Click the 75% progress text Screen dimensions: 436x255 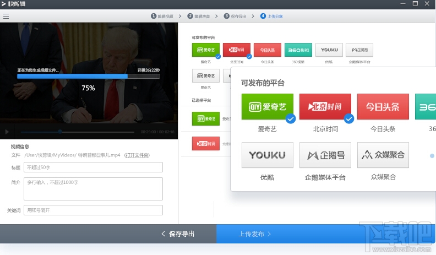pos(89,88)
